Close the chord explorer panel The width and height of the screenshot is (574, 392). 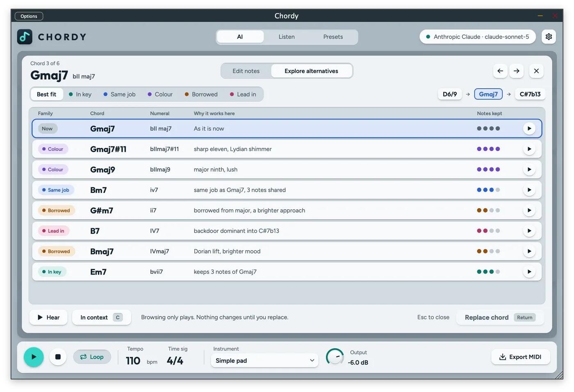536,71
